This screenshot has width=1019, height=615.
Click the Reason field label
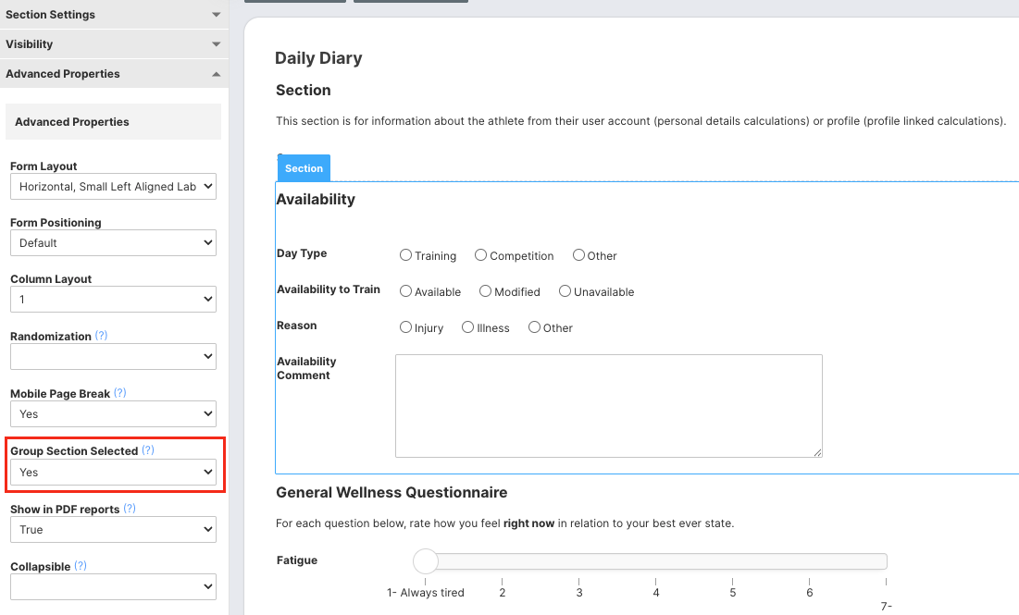[x=297, y=326]
